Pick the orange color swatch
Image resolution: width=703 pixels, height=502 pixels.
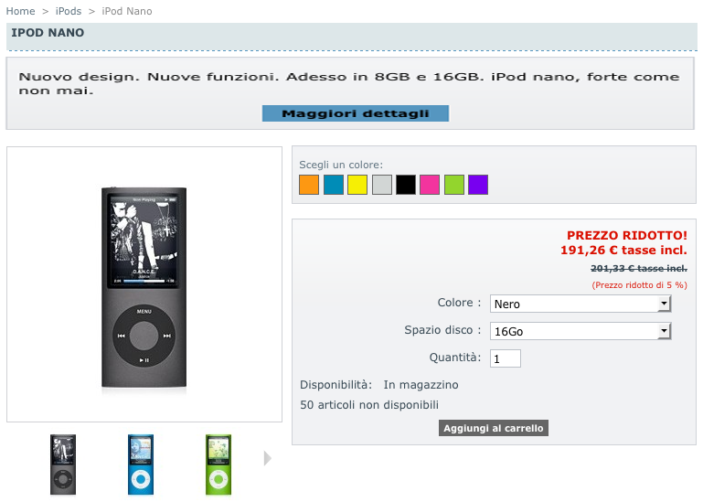[309, 185]
